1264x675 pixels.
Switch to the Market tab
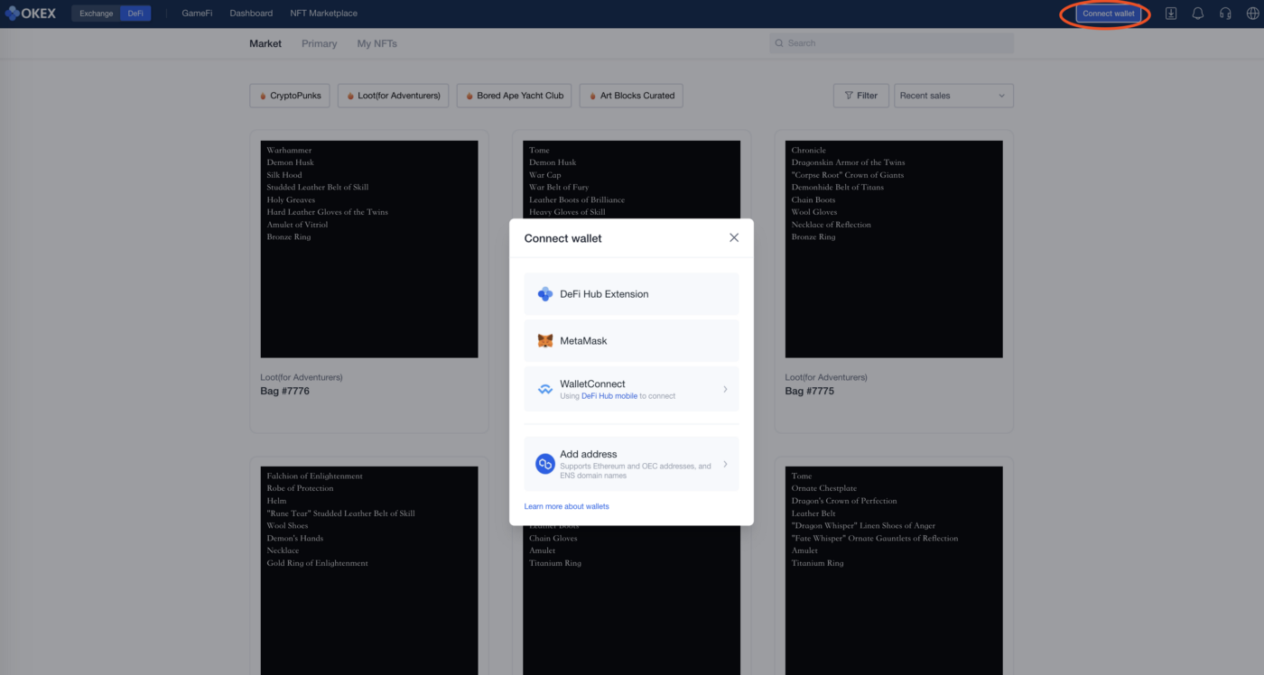(265, 43)
